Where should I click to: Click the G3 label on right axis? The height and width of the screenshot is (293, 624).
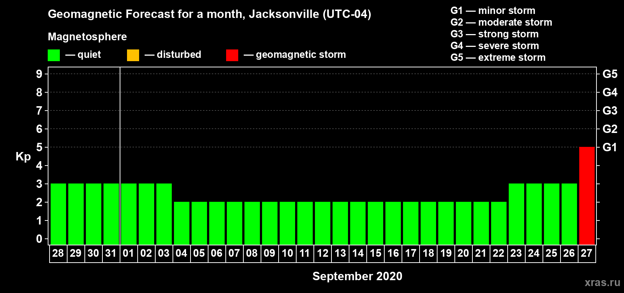coord(610,111)
